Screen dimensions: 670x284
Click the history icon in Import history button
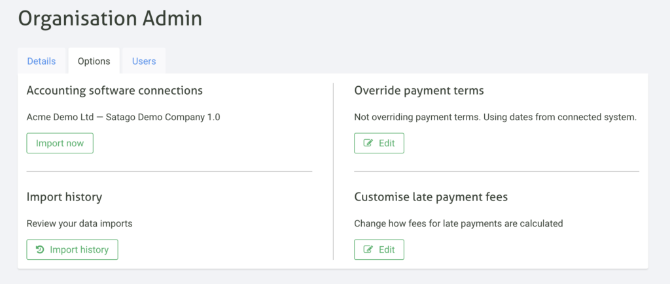pyautogui.click(x=40, y=249)
